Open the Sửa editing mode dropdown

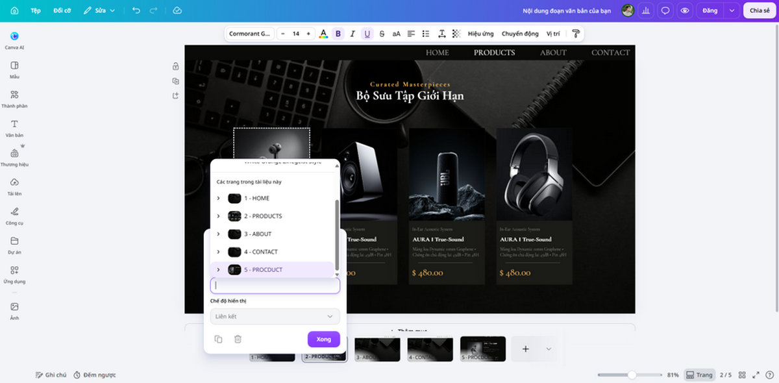(99, 10)
